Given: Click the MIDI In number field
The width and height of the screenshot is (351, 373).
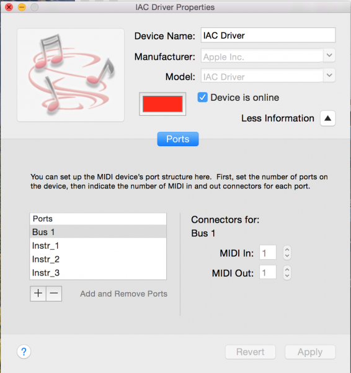Looking at the screenshot, I should point(268,252).
